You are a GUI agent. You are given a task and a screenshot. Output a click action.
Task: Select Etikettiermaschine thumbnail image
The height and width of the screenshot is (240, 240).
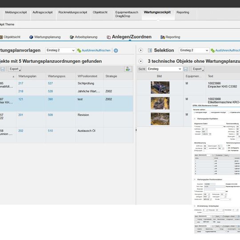click(x=160, y=103)
